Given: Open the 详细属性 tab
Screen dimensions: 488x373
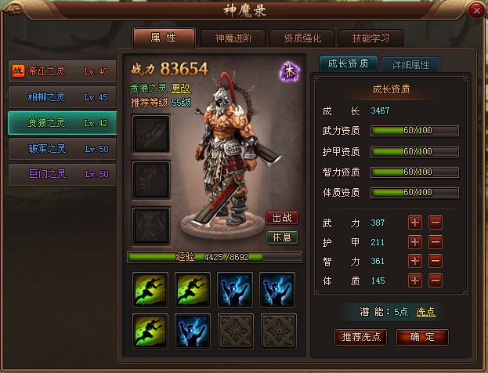Looking at the screenshot, I should point(410,65).
